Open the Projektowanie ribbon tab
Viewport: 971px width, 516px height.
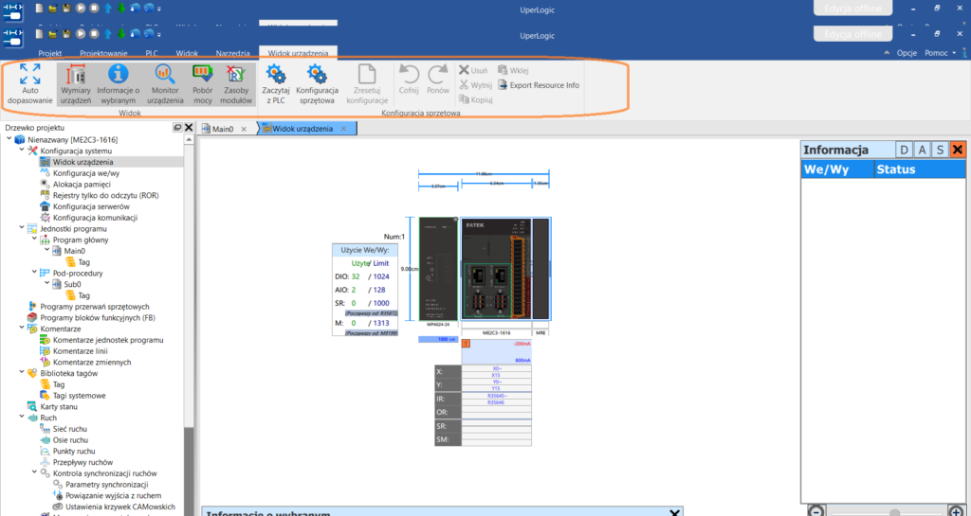103,54
